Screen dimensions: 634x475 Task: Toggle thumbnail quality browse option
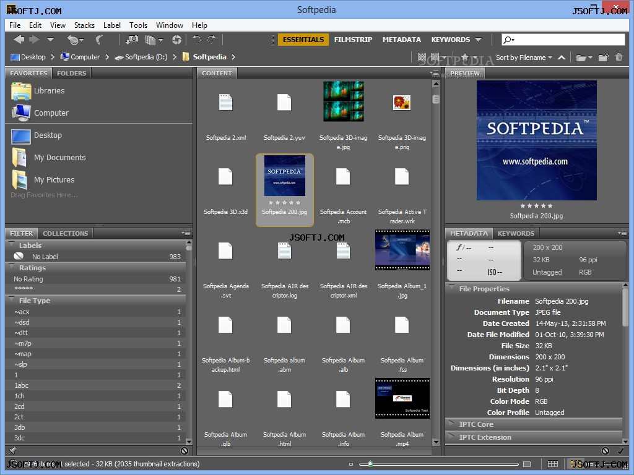point(422,57)
